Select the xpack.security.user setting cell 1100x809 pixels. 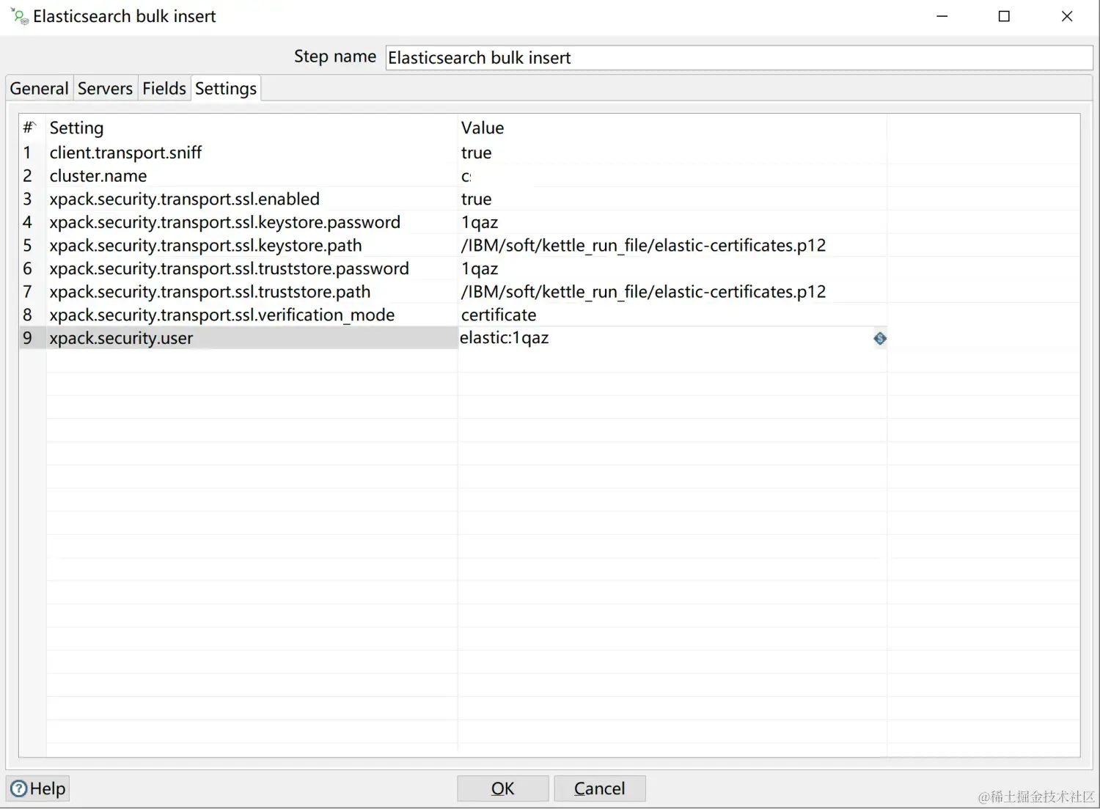(x=252, y=338)
